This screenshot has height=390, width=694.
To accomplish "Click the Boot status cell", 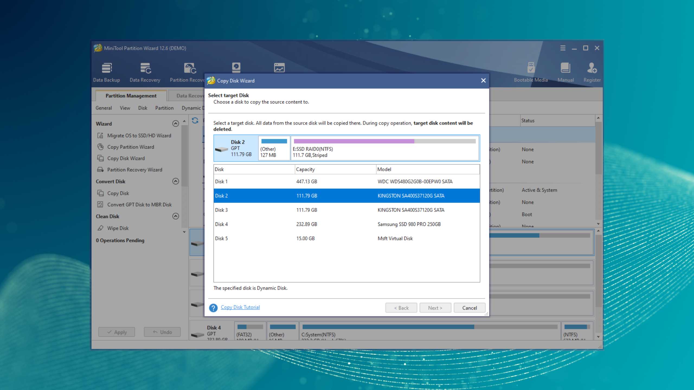I will pos(527,214).
